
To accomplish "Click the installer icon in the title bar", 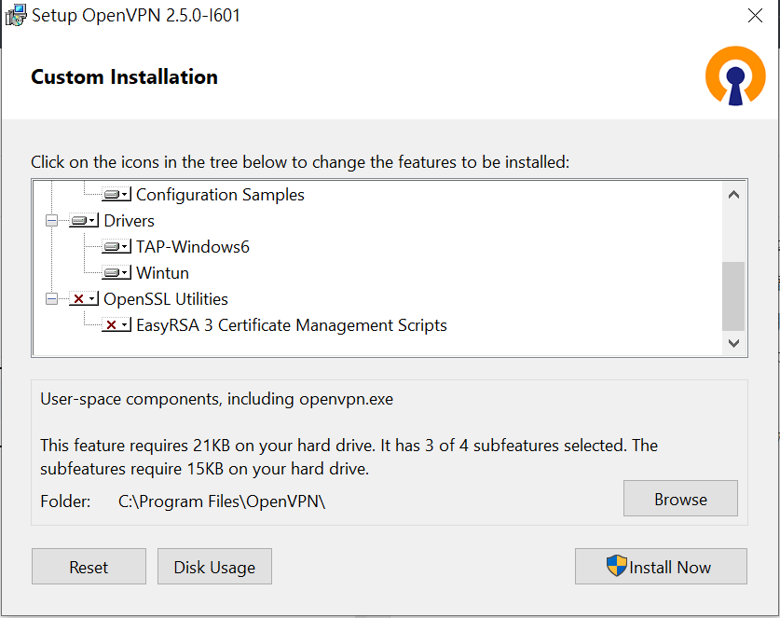I will coord(16,16).
